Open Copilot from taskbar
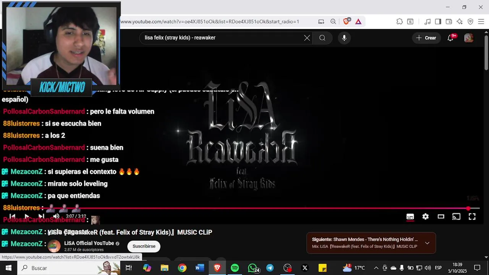489x275 pixels. point(147,268)
